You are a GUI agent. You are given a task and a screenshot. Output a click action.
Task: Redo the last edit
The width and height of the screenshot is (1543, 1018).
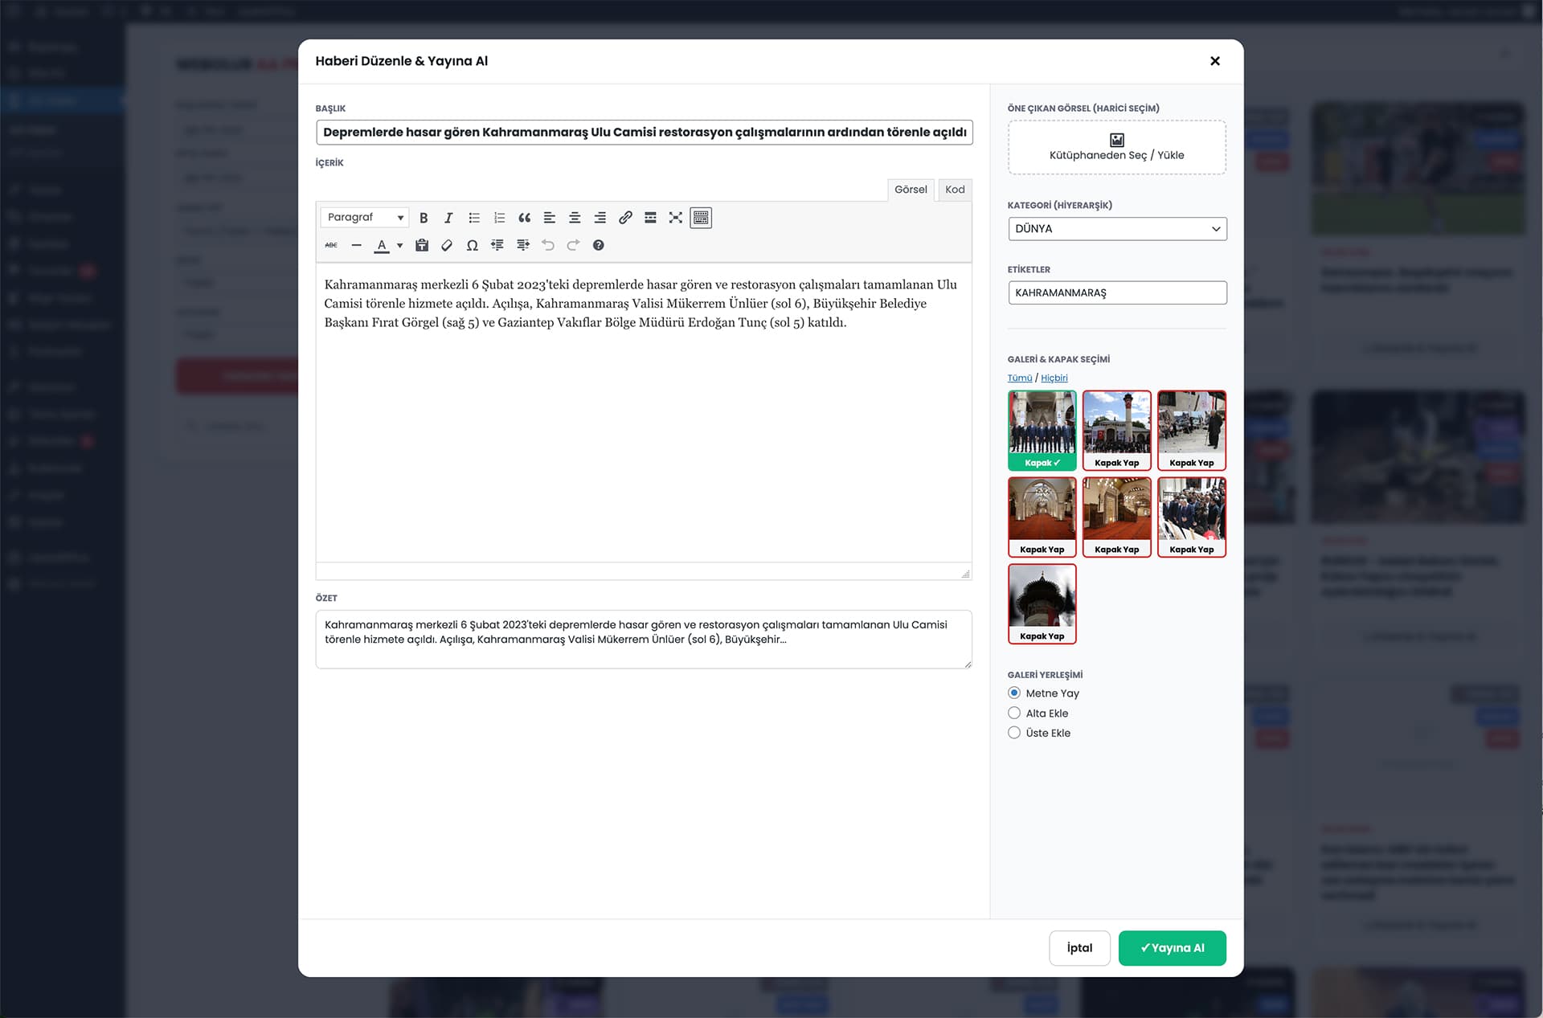(x=573, y=245)
